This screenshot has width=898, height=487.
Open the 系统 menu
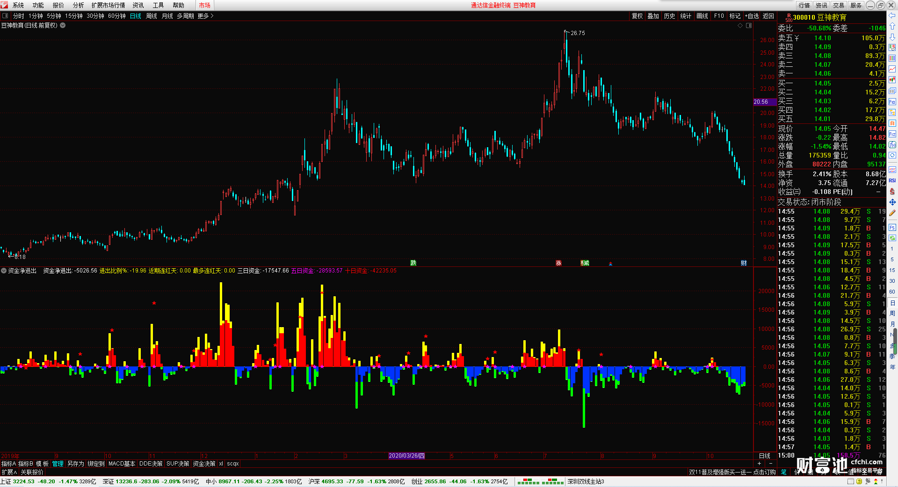tap(18, 5)
